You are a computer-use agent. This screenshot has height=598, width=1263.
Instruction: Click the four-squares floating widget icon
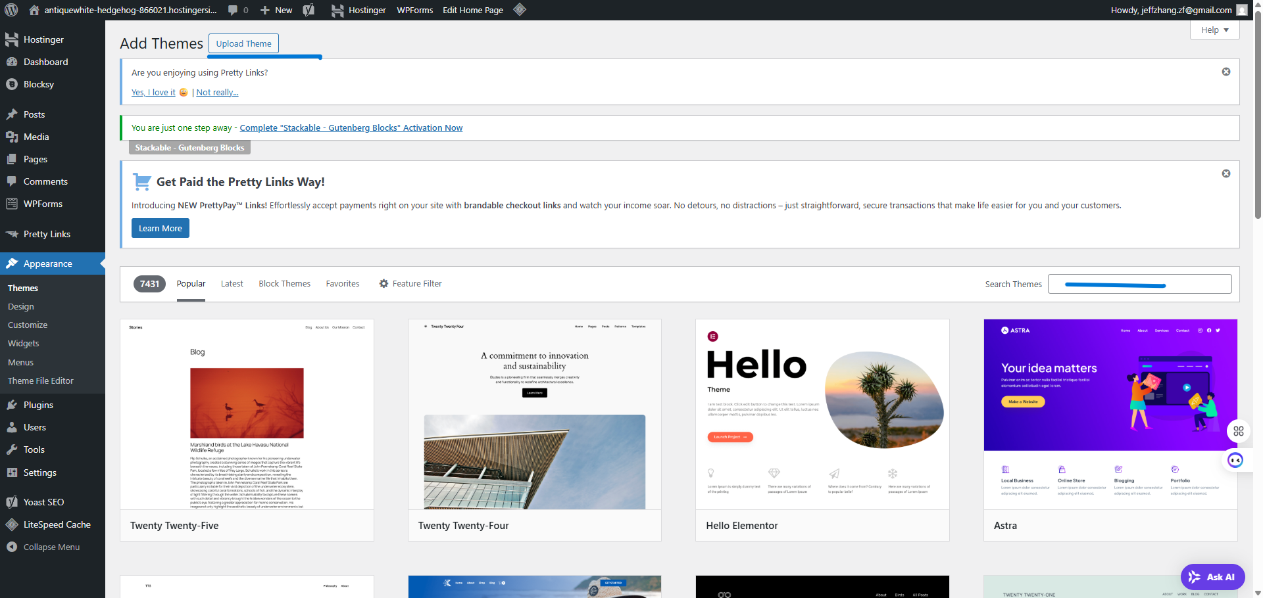tap(1239, 431)
